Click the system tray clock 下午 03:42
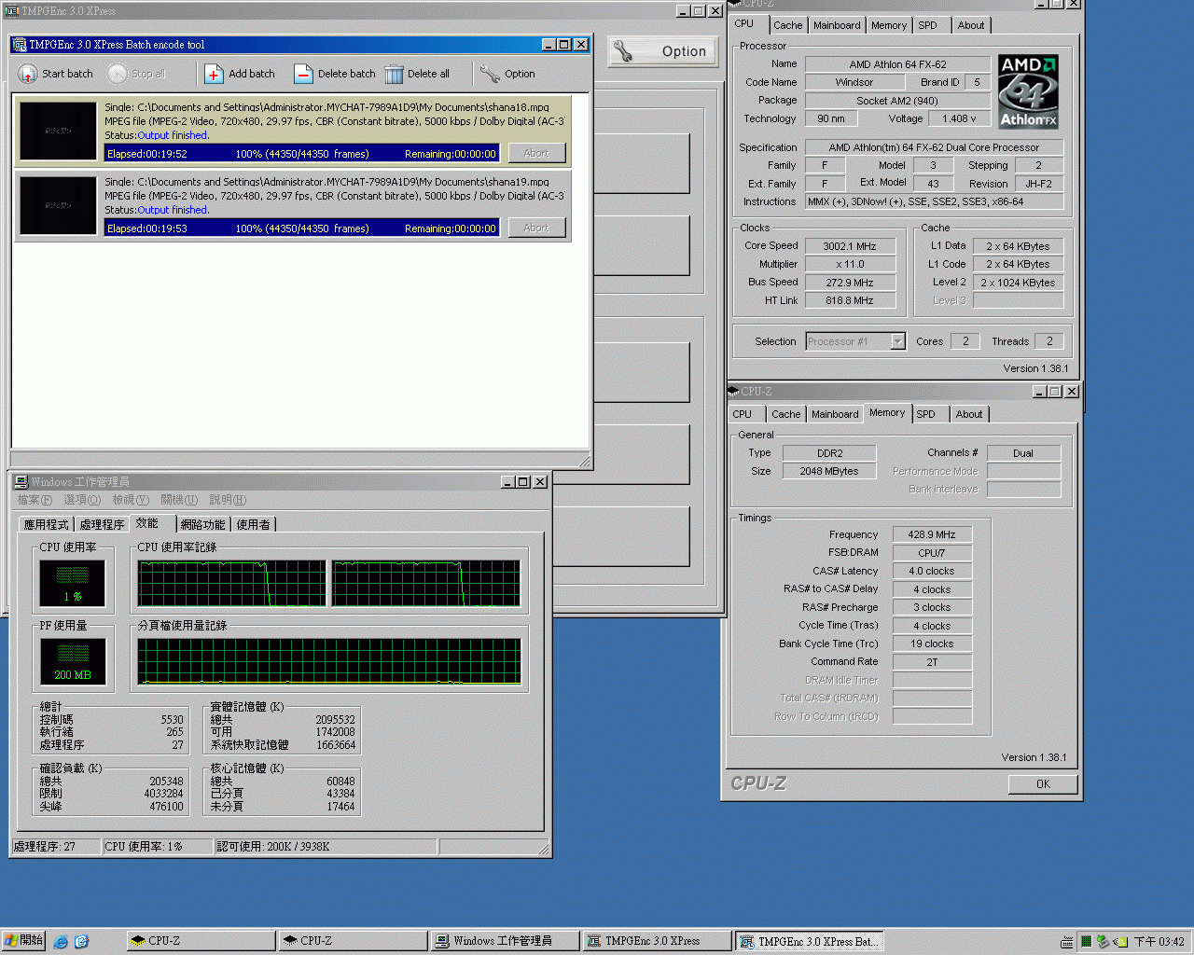Screen dimensions: 1194x955 [x=1159, y=942]
